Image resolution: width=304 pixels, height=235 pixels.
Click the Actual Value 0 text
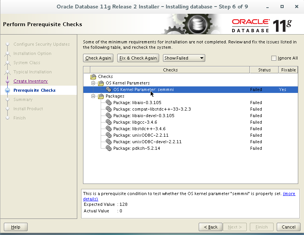[x=103, y=211]
